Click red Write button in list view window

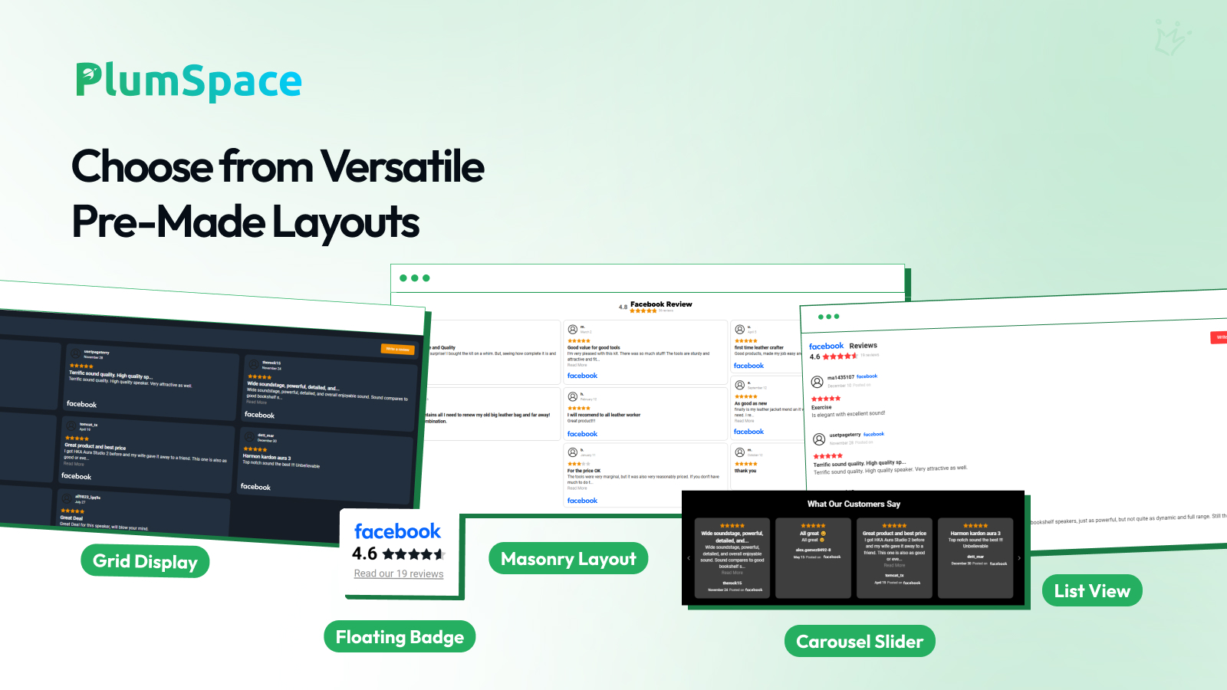point(1219,337)
